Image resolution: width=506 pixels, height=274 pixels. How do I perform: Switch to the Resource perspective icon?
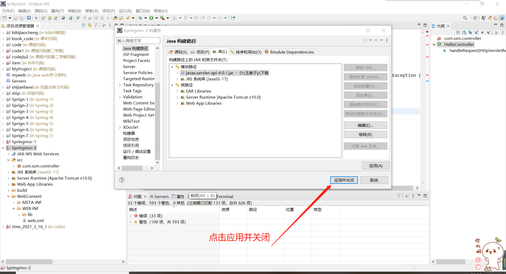coord(496,18)
